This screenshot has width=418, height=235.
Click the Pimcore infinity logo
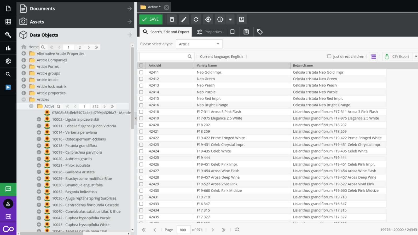pos(8,229)
